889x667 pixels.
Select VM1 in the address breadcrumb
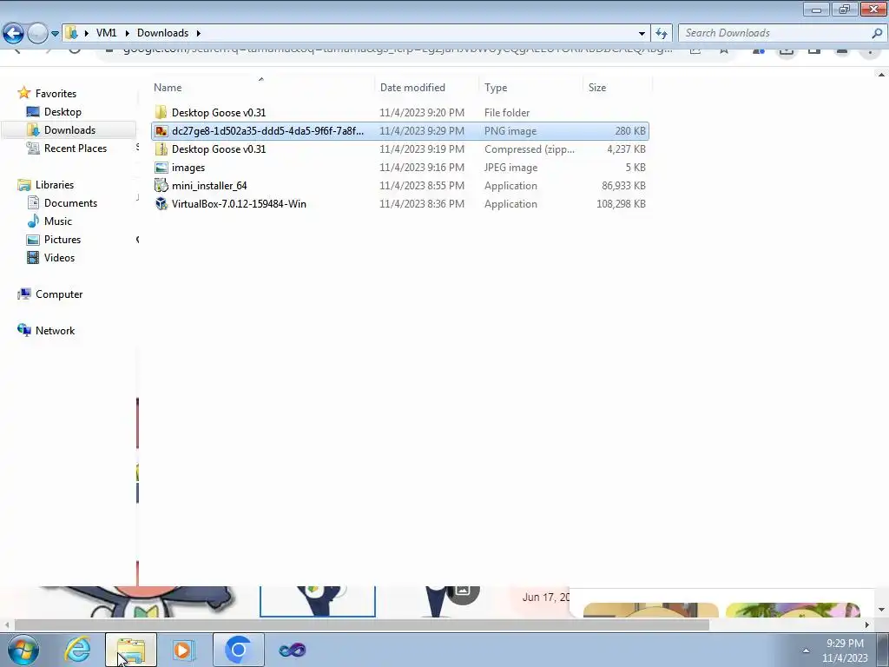tap(106, 33)
